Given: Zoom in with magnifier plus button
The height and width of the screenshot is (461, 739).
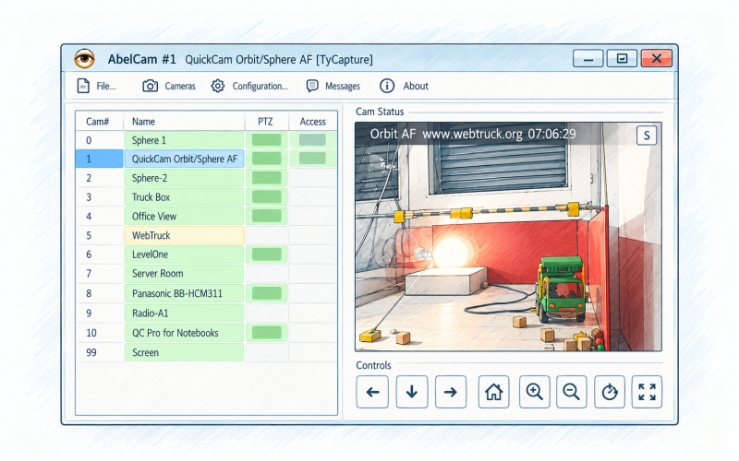Looking at the screenshot, I should tap(535, 391).
